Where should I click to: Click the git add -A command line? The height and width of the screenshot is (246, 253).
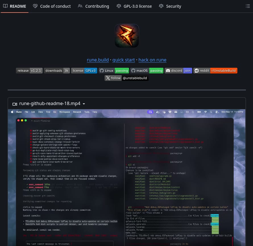(x=133, y=156)
